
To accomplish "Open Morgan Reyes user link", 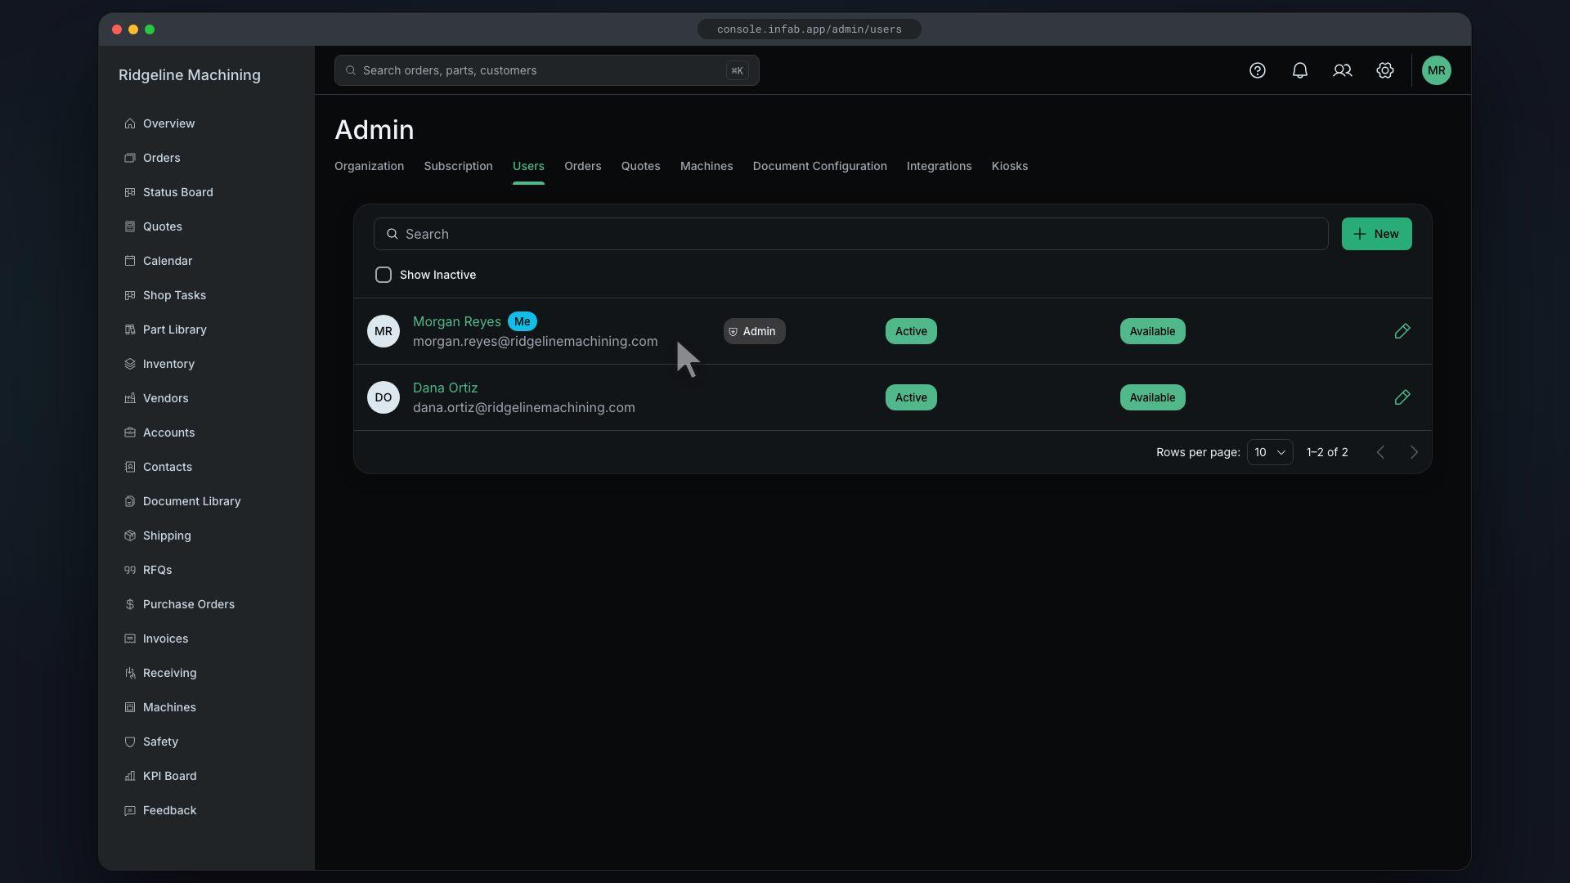I will pyautogui.click(x=456, y=321).
